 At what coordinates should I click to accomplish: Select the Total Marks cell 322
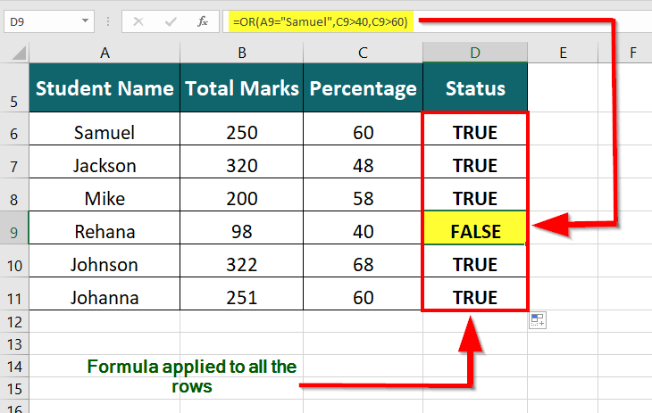point(241,261)
